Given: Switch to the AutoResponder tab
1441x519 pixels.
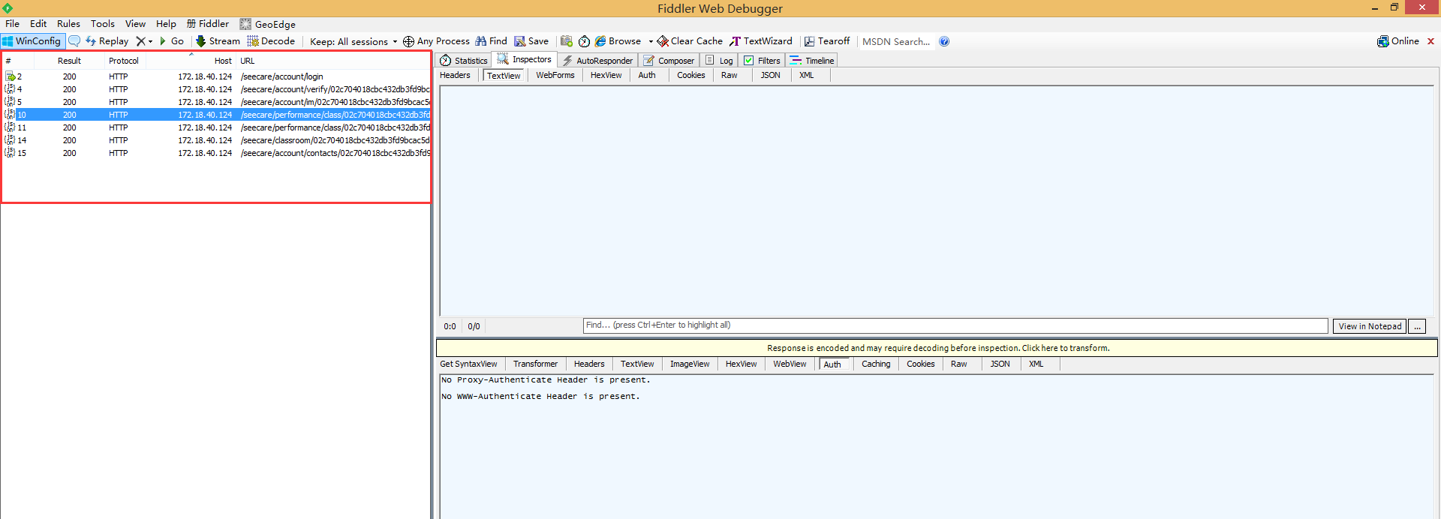Looking at the screenshot, I should (597, 61).
